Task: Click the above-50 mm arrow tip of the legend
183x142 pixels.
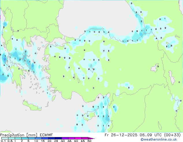Action: tap(91, 138)
